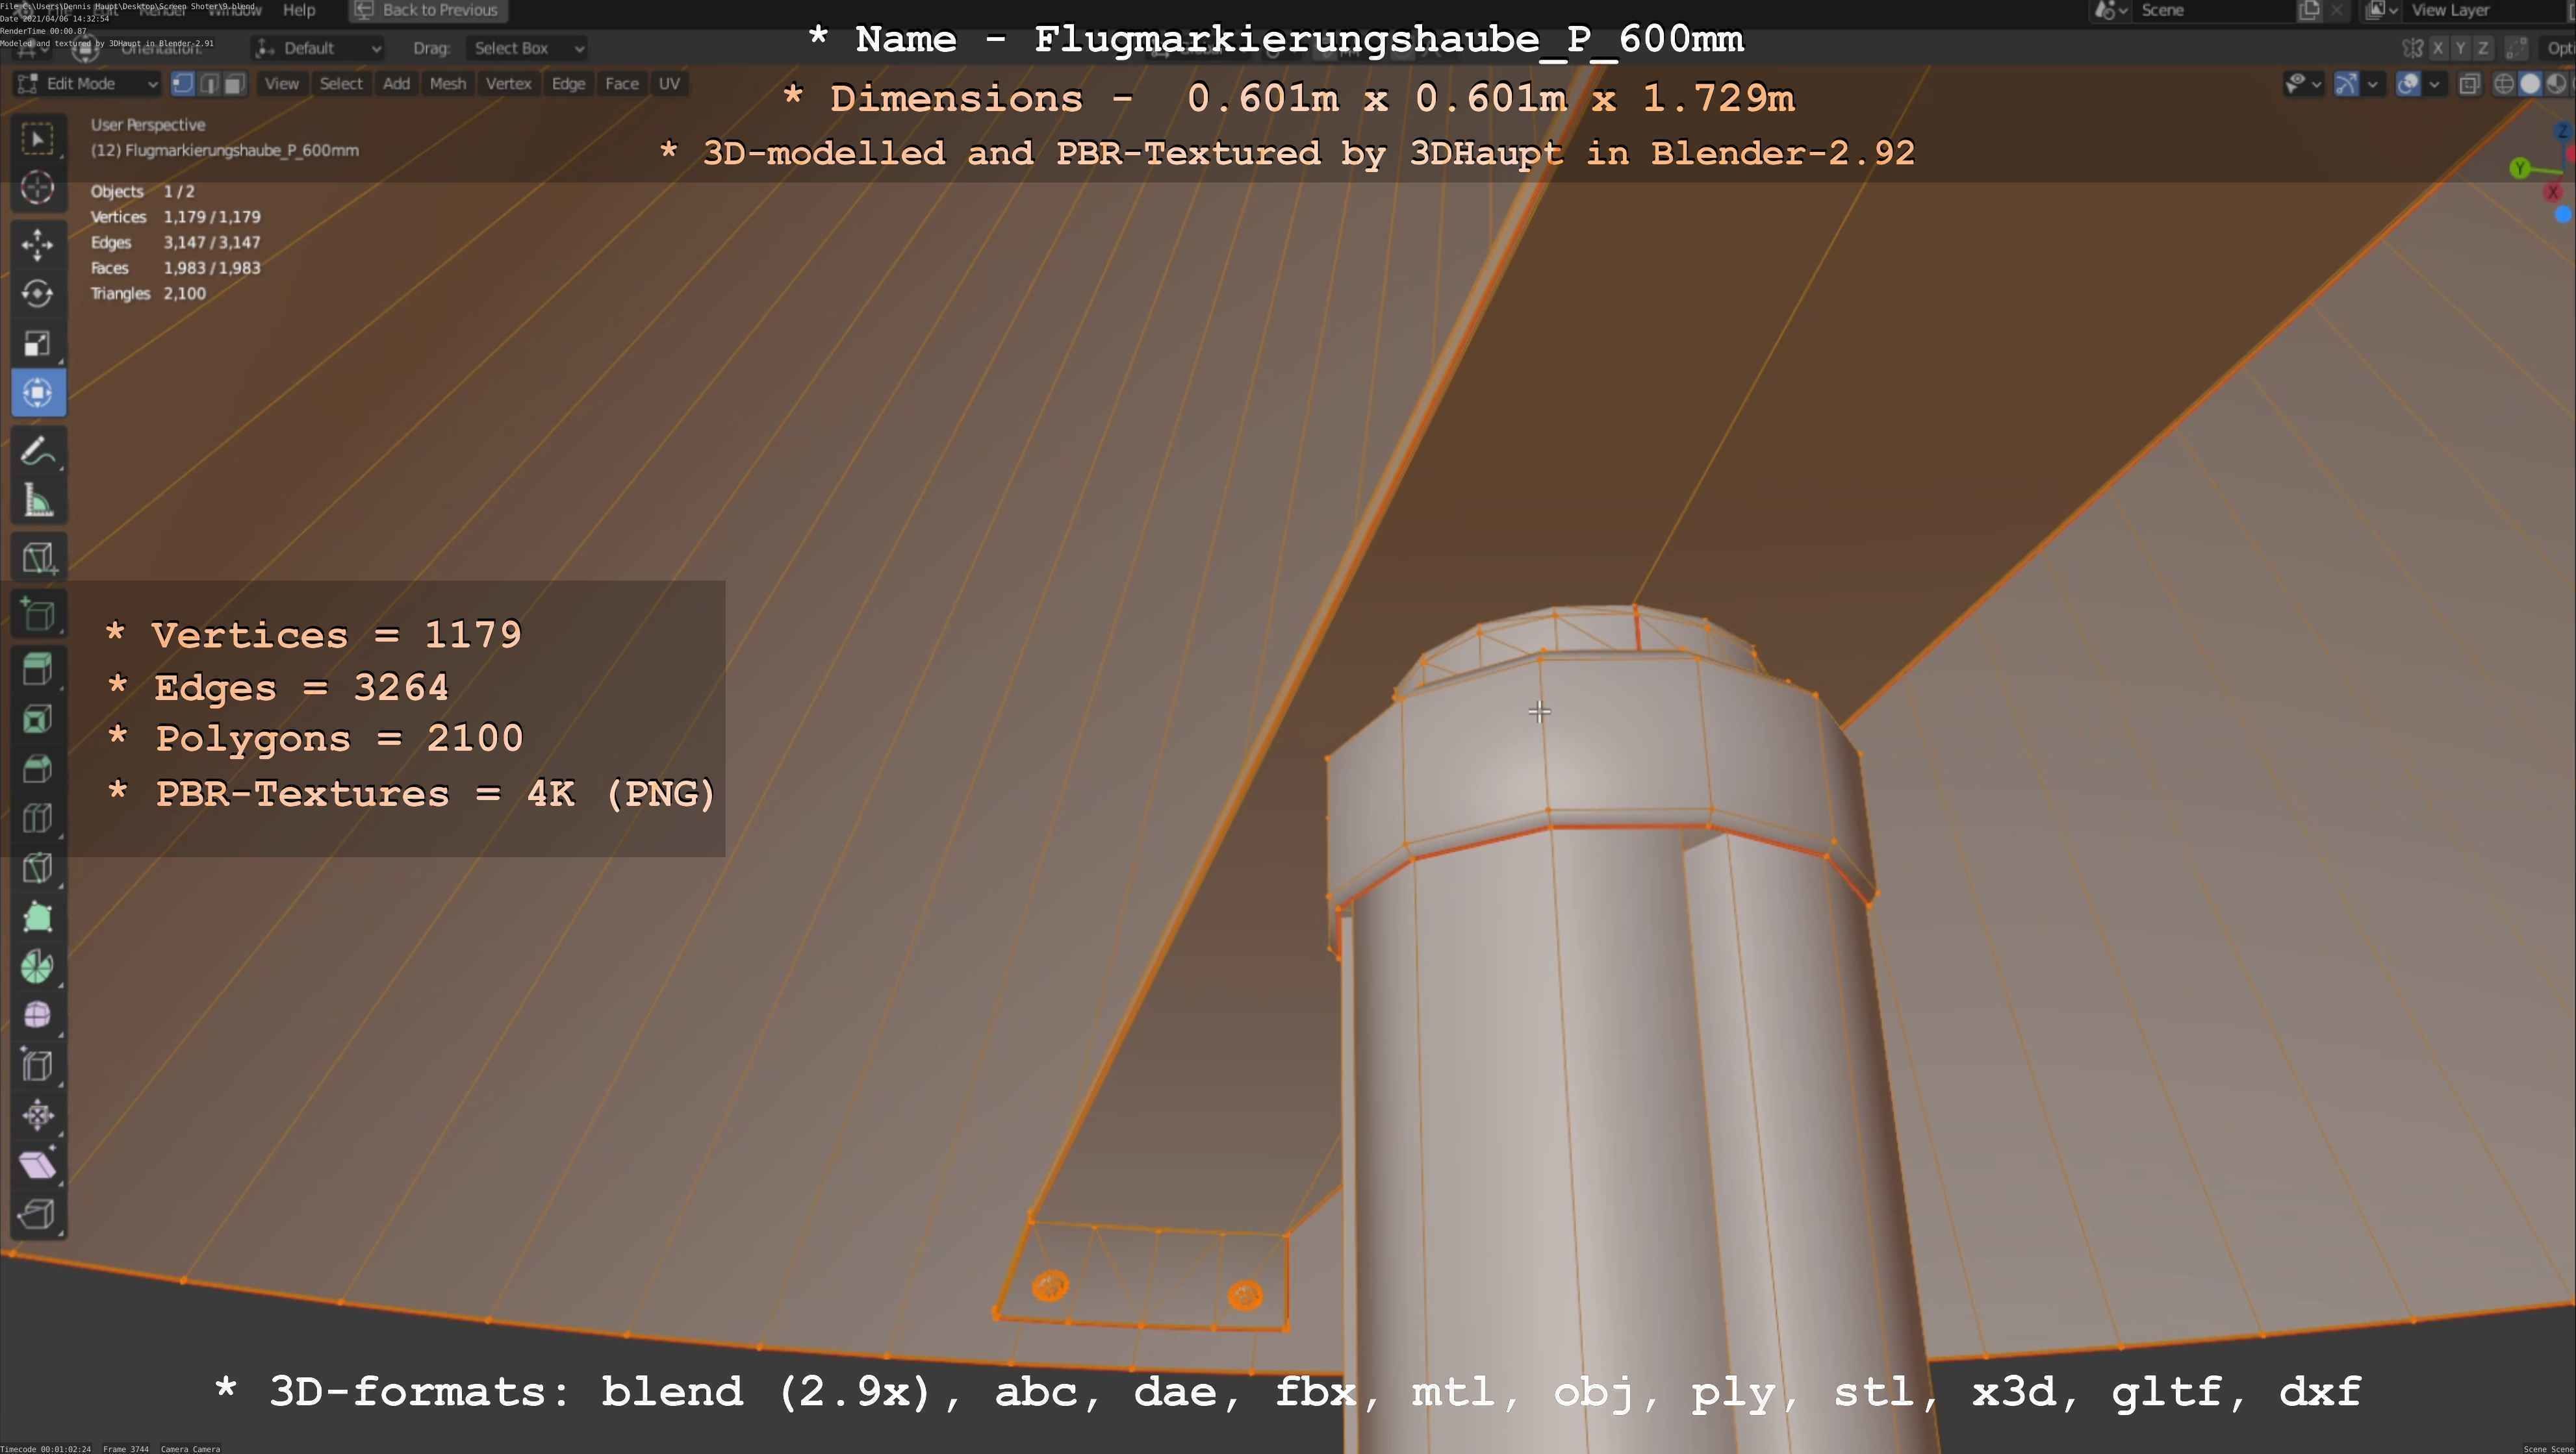Open the Edge menu
This screenshot has width=2576, height=1454.
tap(568, 84)
